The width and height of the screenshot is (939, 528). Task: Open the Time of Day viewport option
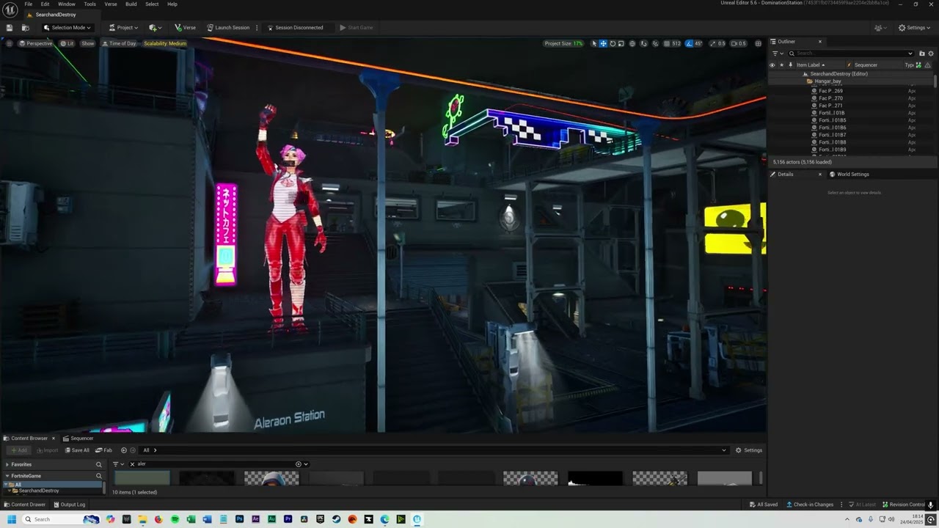(119, 43)
